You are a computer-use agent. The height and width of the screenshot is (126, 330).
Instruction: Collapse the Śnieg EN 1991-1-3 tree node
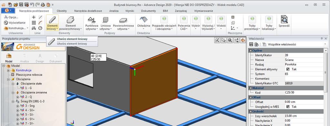(x=13, y=102)
